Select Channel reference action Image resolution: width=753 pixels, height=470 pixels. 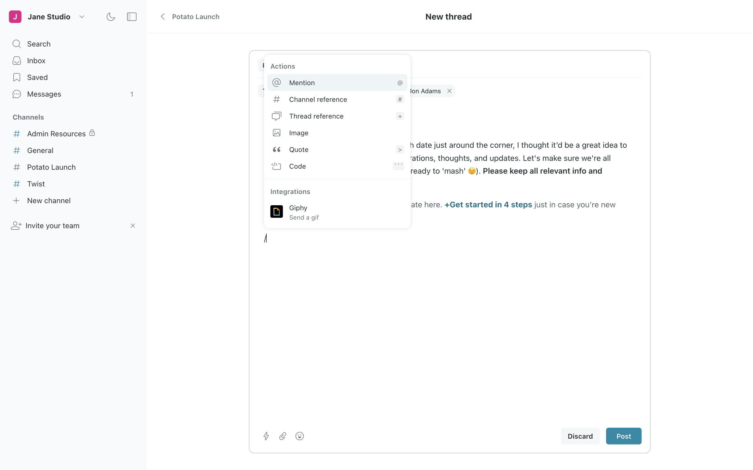pyautogui.click(x=337, y=99)
